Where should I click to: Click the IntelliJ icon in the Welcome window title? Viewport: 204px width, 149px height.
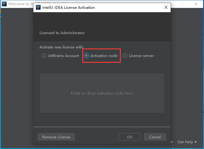tap(4, 4)
